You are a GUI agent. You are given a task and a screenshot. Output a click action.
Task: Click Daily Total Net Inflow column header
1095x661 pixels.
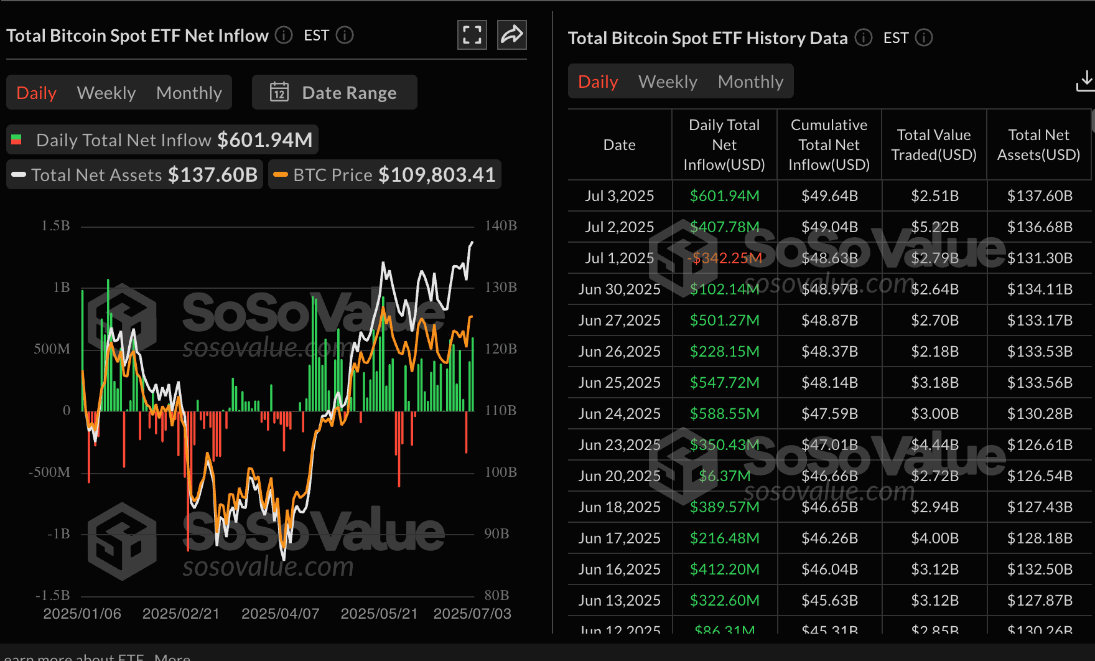[x=724, y=144]
